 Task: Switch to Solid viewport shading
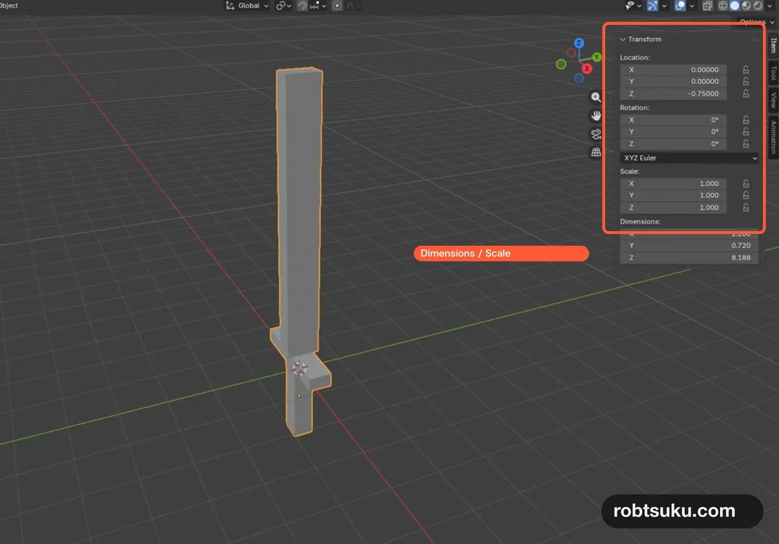click(735, 6)
